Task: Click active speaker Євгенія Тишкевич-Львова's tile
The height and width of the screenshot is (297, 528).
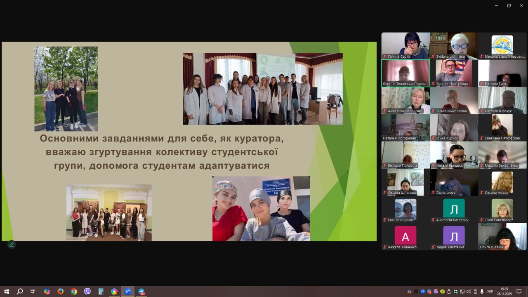Action: (405, 73)
